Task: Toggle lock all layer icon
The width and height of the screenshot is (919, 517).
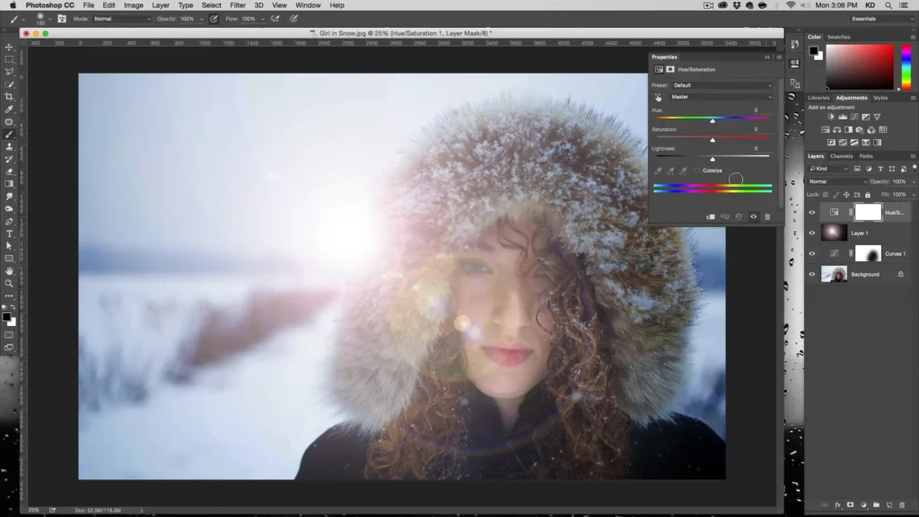Action: (868, 195)
